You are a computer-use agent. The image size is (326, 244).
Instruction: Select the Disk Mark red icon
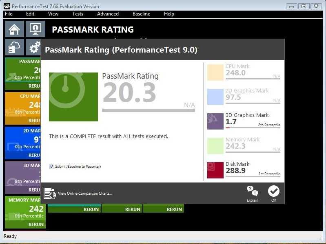coord(215,170)
